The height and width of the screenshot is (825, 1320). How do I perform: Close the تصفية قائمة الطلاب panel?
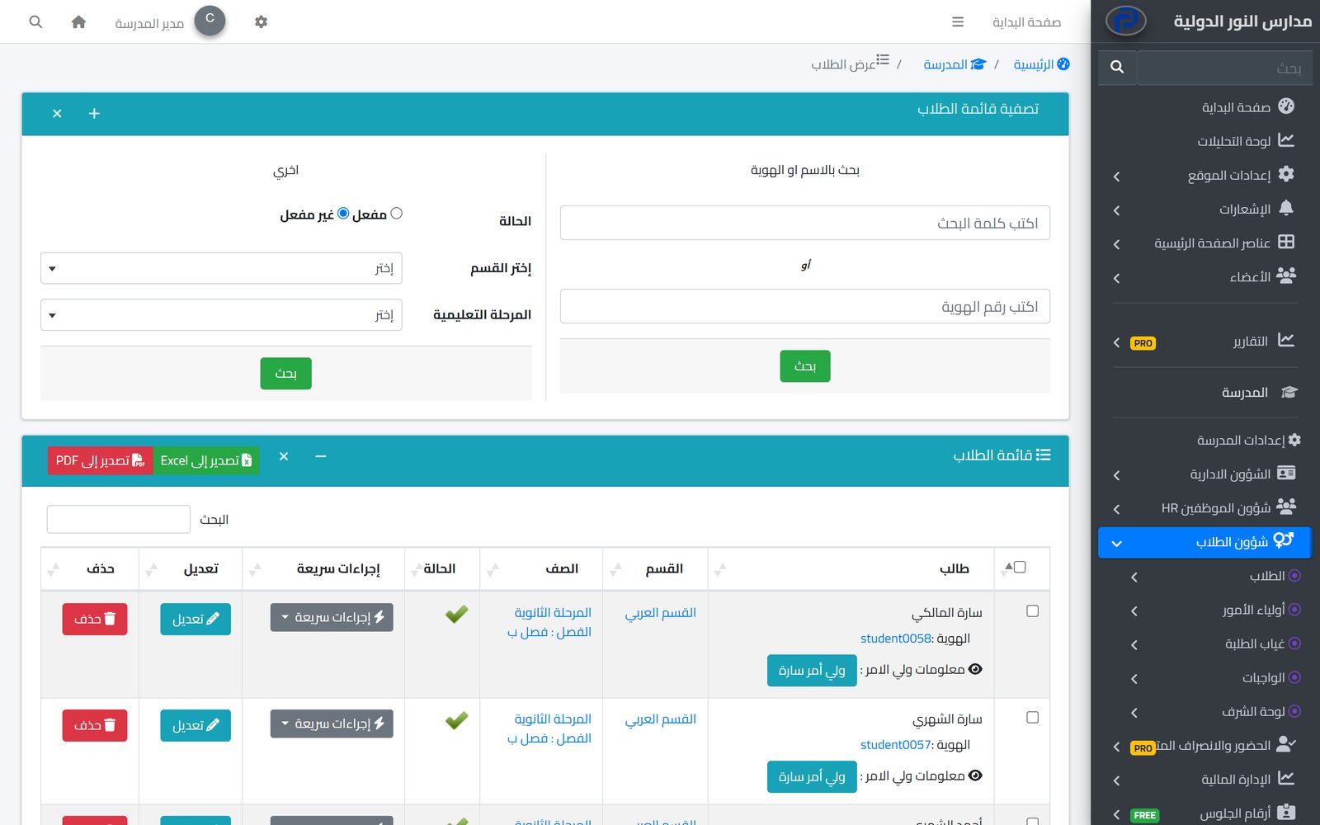(x=57, y=114)
